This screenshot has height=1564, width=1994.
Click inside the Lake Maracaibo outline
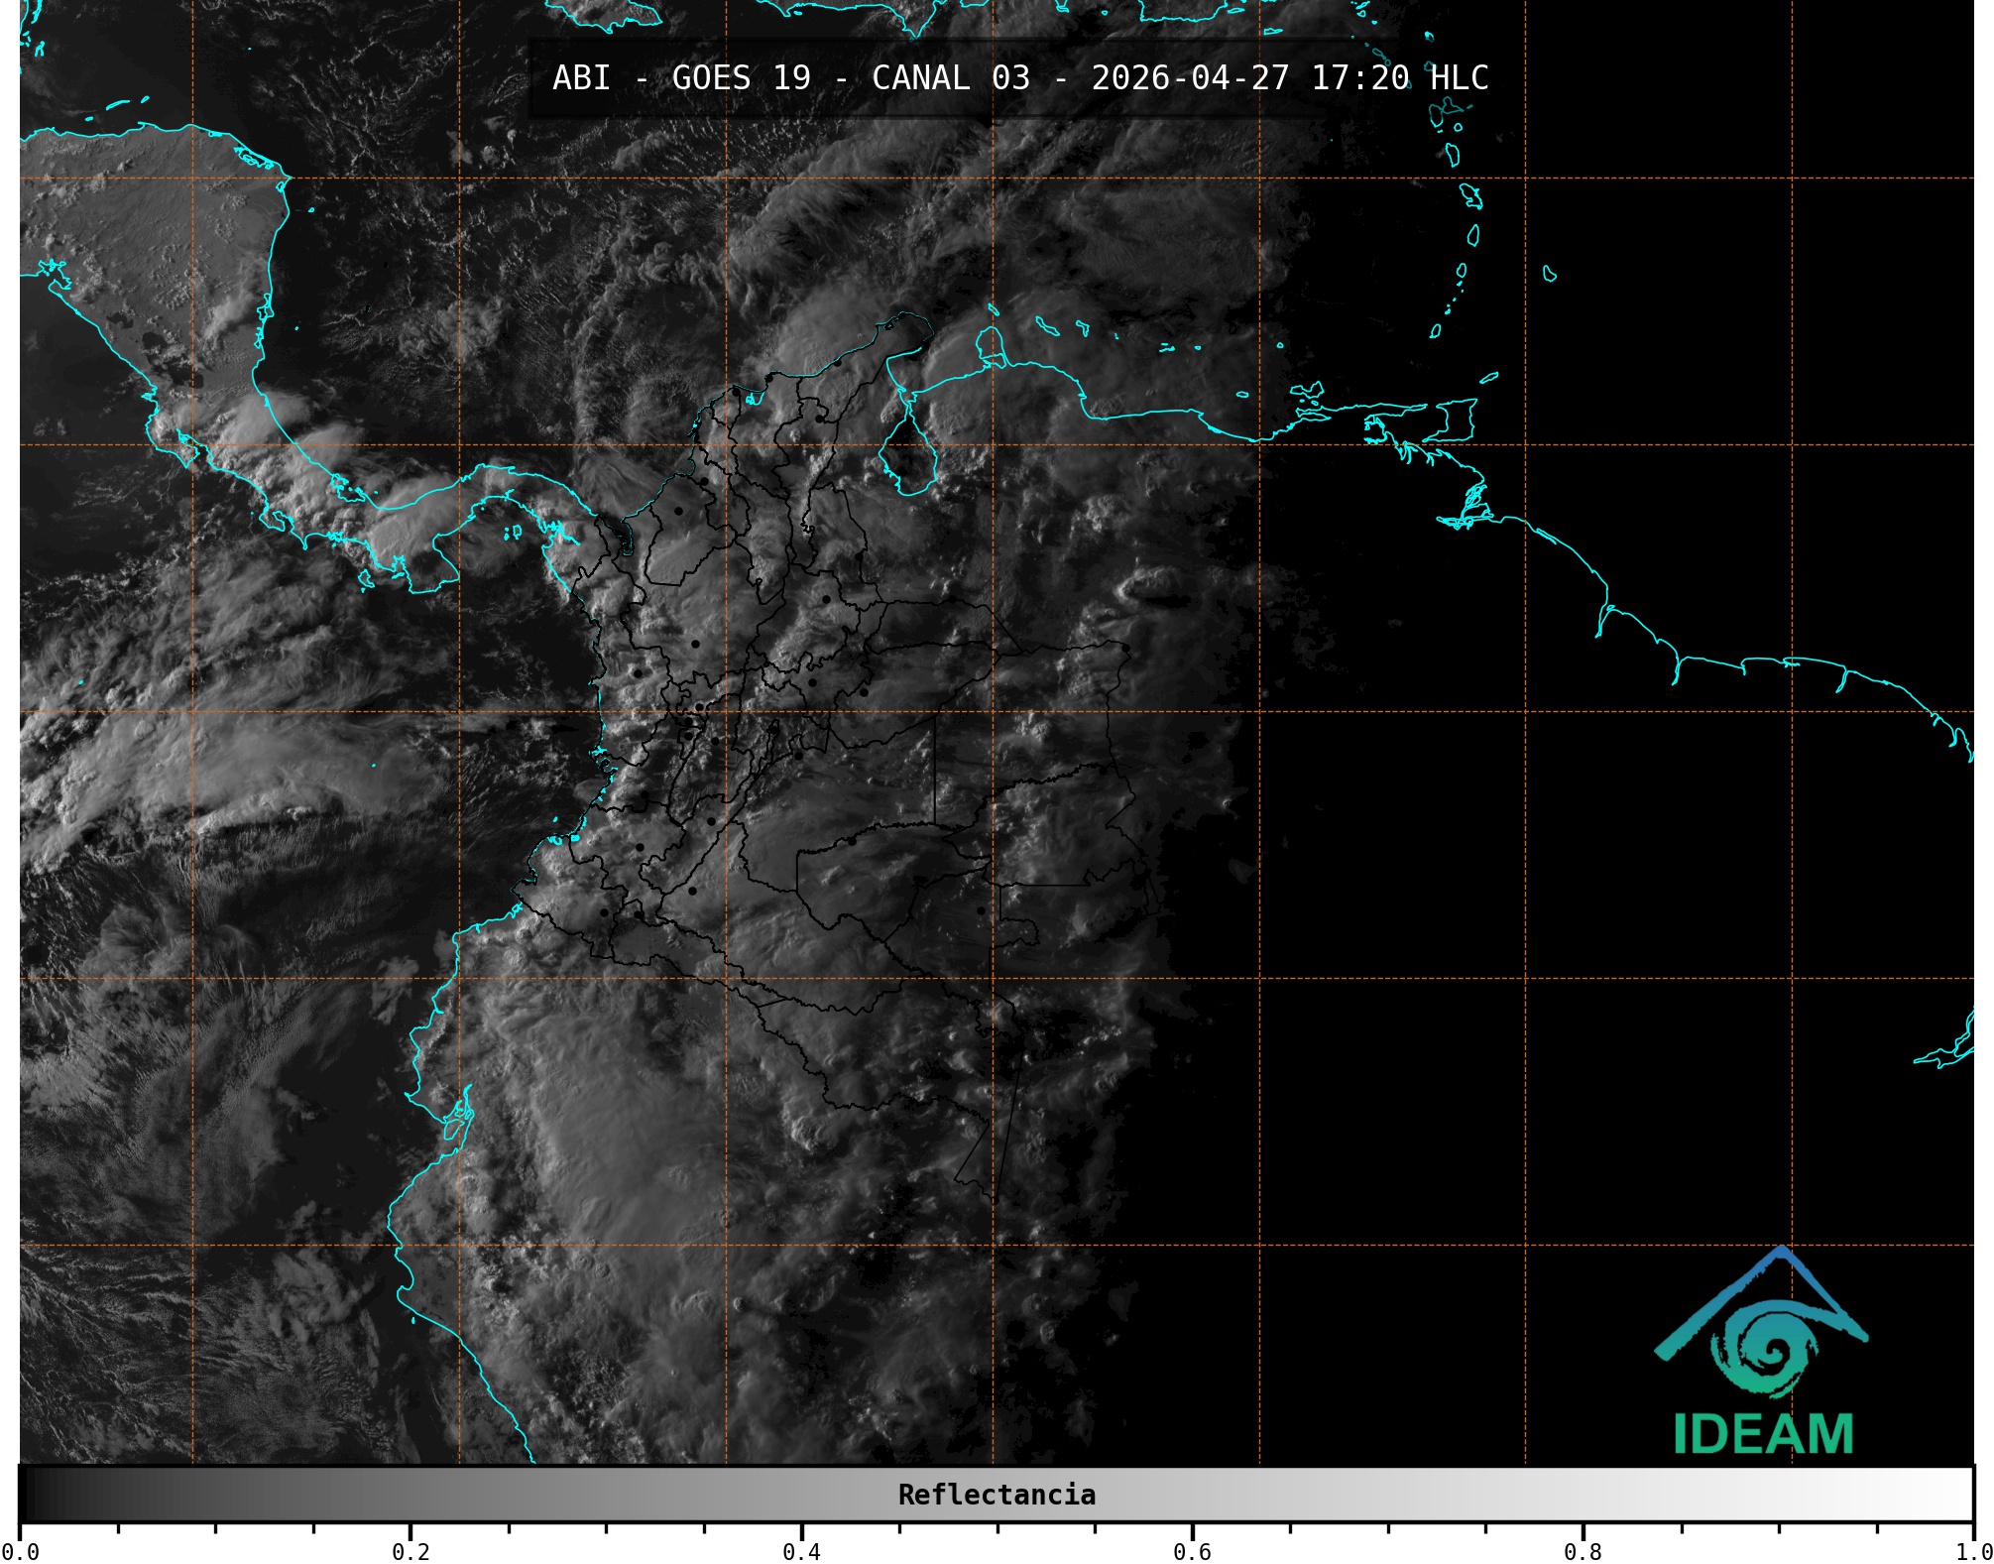coord(911,456)
